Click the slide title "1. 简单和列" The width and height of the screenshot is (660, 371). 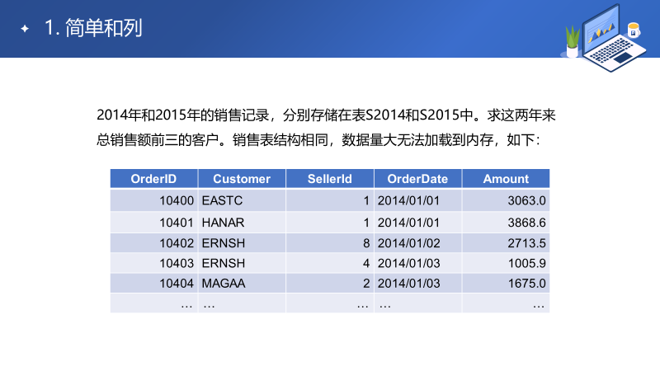point(93,29)
